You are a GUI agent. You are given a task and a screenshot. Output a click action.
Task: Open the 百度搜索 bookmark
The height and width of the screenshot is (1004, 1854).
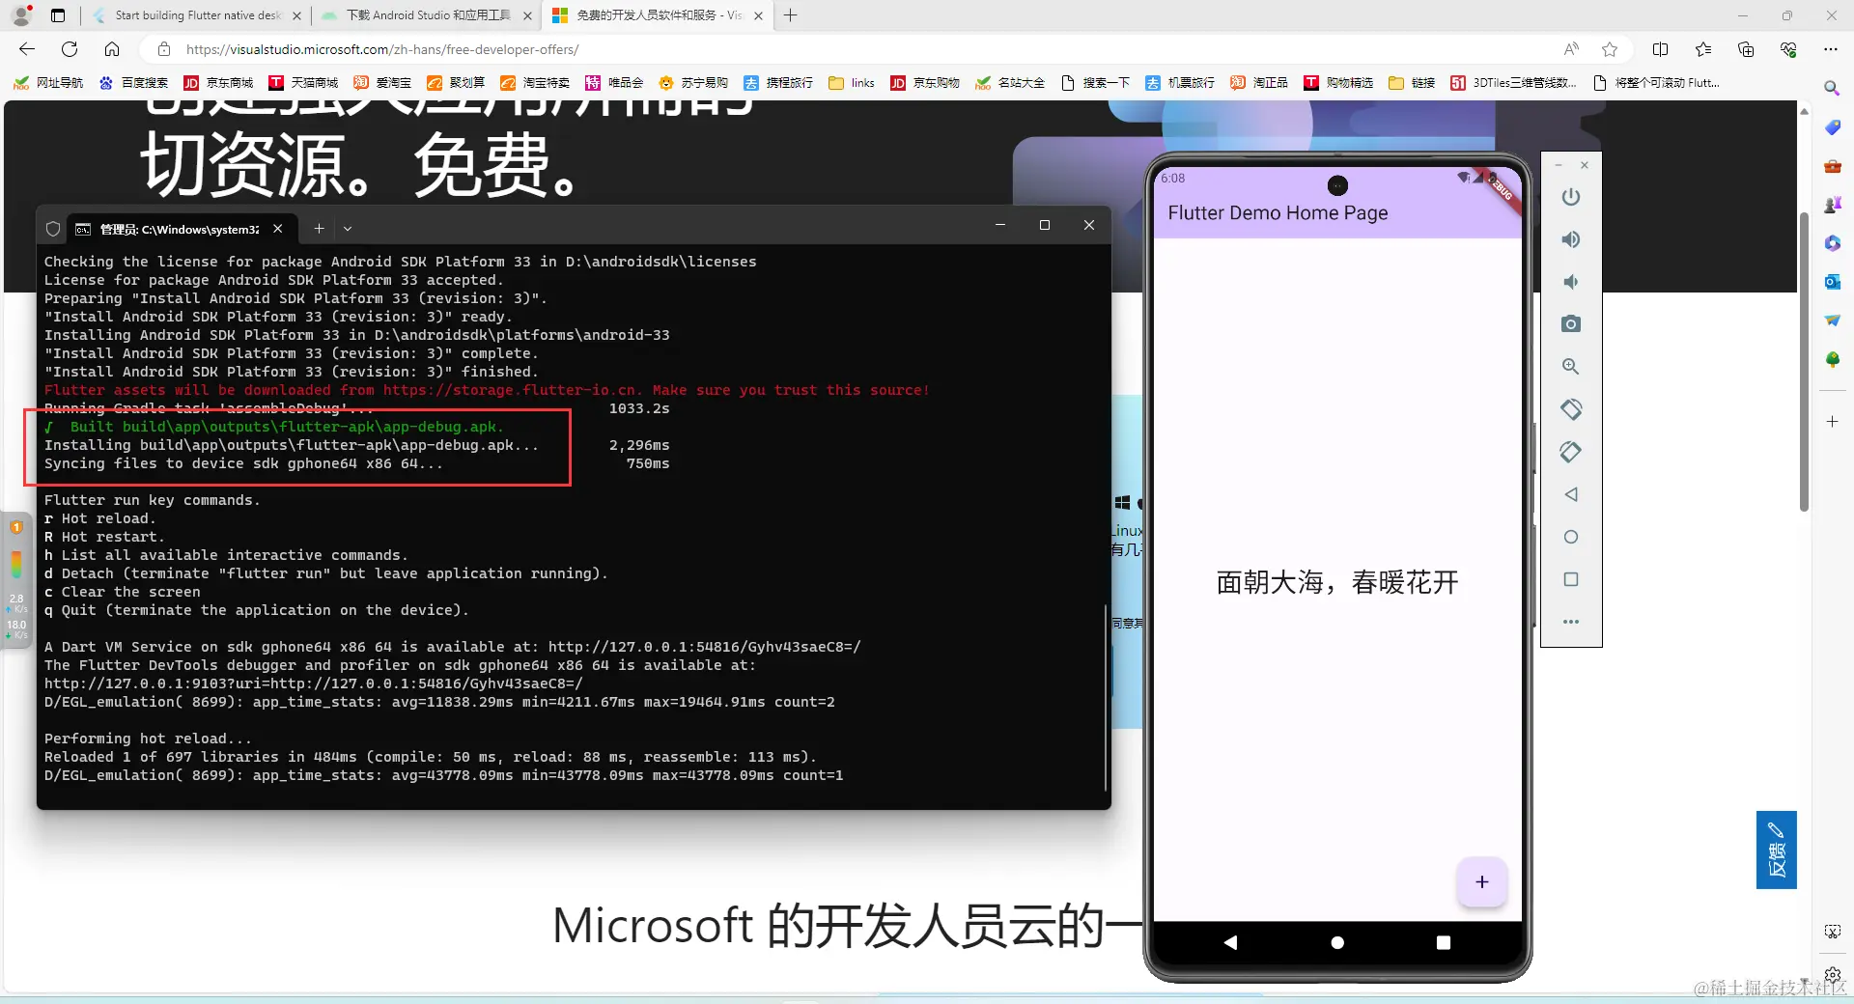133,83
